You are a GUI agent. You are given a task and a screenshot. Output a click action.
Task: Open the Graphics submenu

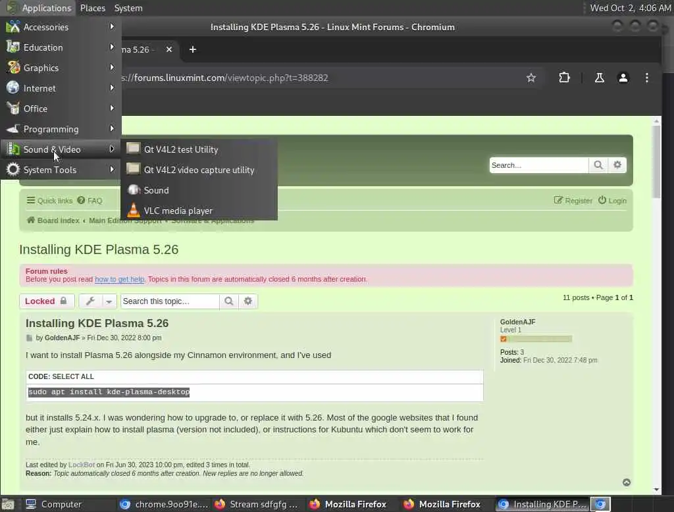click(x=61, y=68)
